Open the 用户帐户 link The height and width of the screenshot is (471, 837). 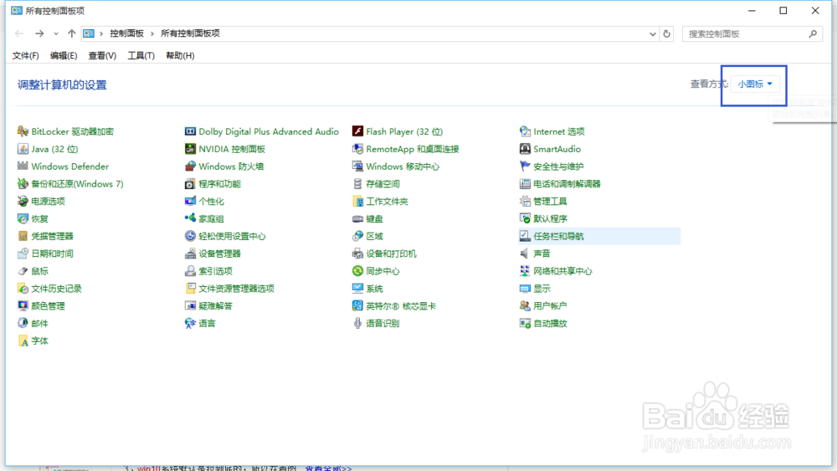point(550,306)
